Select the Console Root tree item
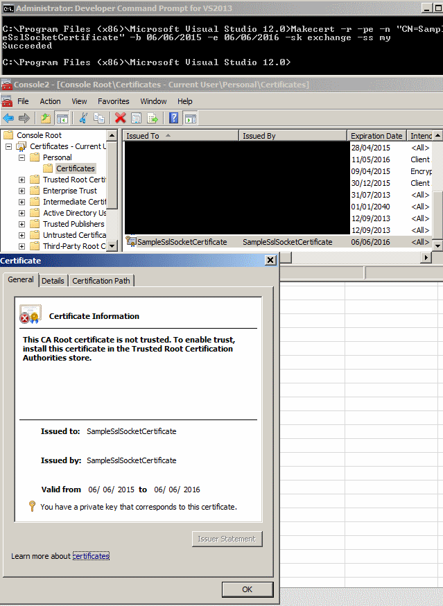Viewport: 443px width, 606px height. coord(39,135)
